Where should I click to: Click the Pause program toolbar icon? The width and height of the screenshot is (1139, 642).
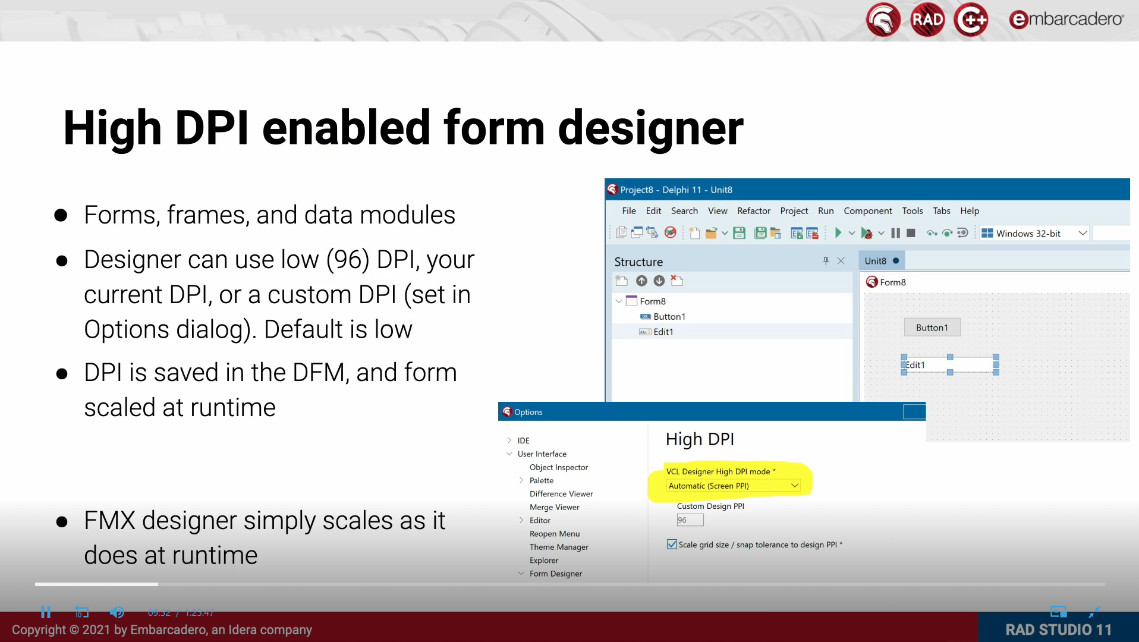click(x=895, y=233)
